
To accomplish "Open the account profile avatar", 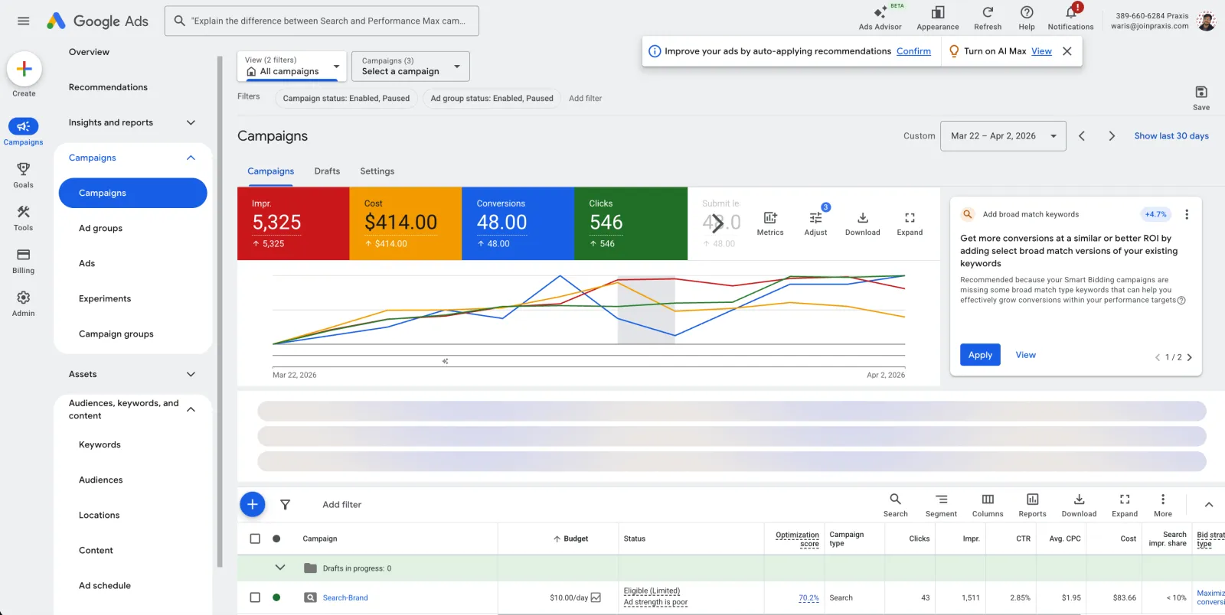I will click(1206, 21).
